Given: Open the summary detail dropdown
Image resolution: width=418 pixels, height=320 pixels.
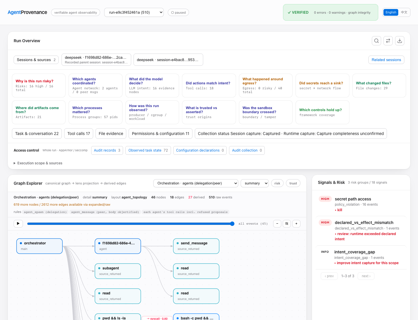Looking at the screenshot, I should [x=255, y=183].
